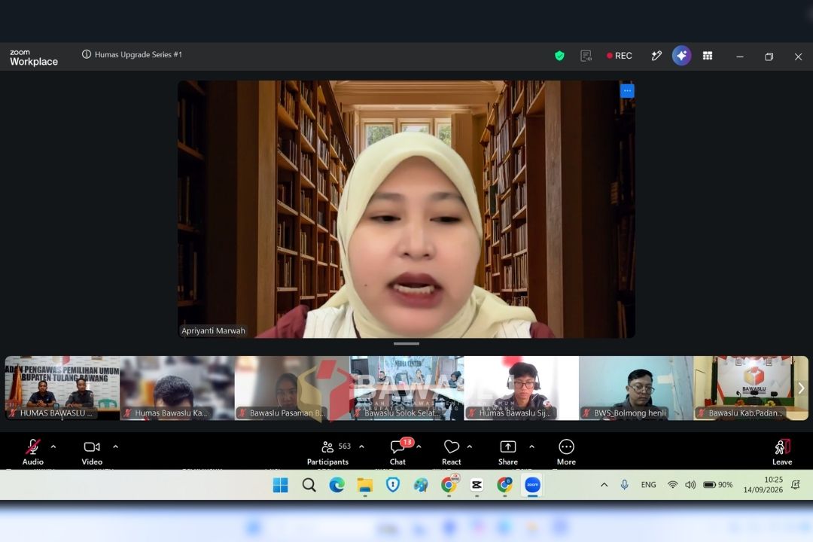Open the AI Companion sparkle button
The image size is (813, 542).
coord(681,56)
